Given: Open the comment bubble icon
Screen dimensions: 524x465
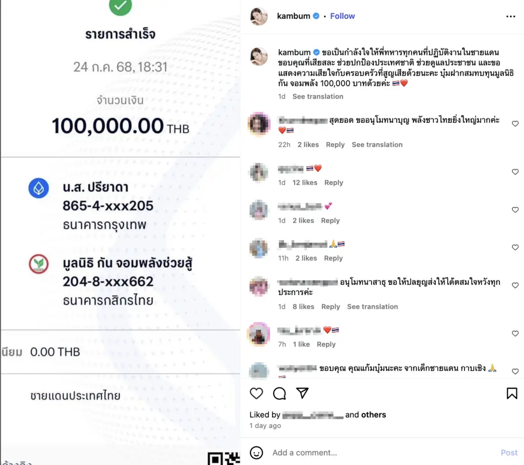Looking at the screenshot, I should tap(279, 393).
